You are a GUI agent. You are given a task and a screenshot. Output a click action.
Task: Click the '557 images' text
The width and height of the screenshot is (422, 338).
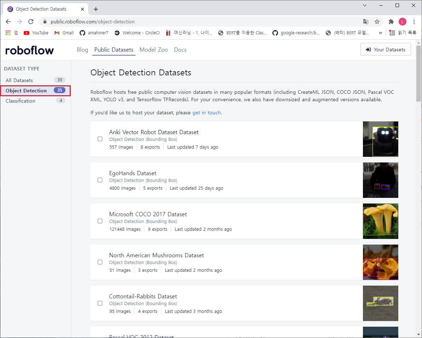121,147
